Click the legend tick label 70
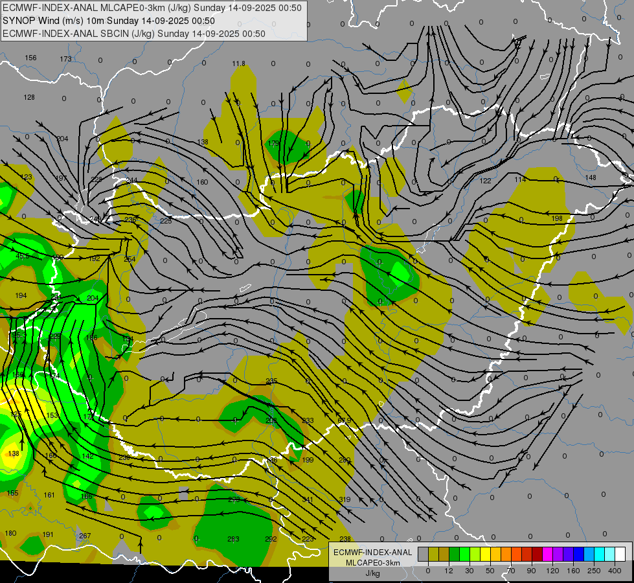The height and width of the screenshot is (583, 634). 511,571
